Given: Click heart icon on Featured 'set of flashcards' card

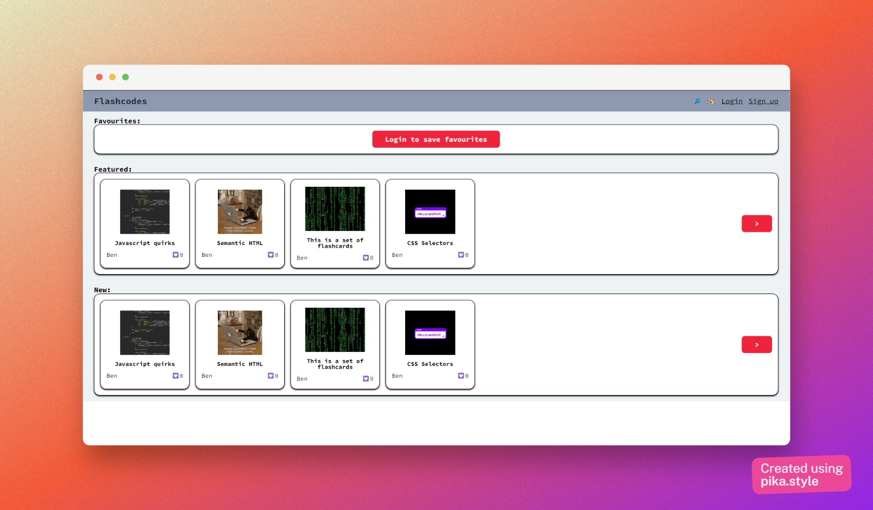Looking at the screenshot, I should click(366, 258).
